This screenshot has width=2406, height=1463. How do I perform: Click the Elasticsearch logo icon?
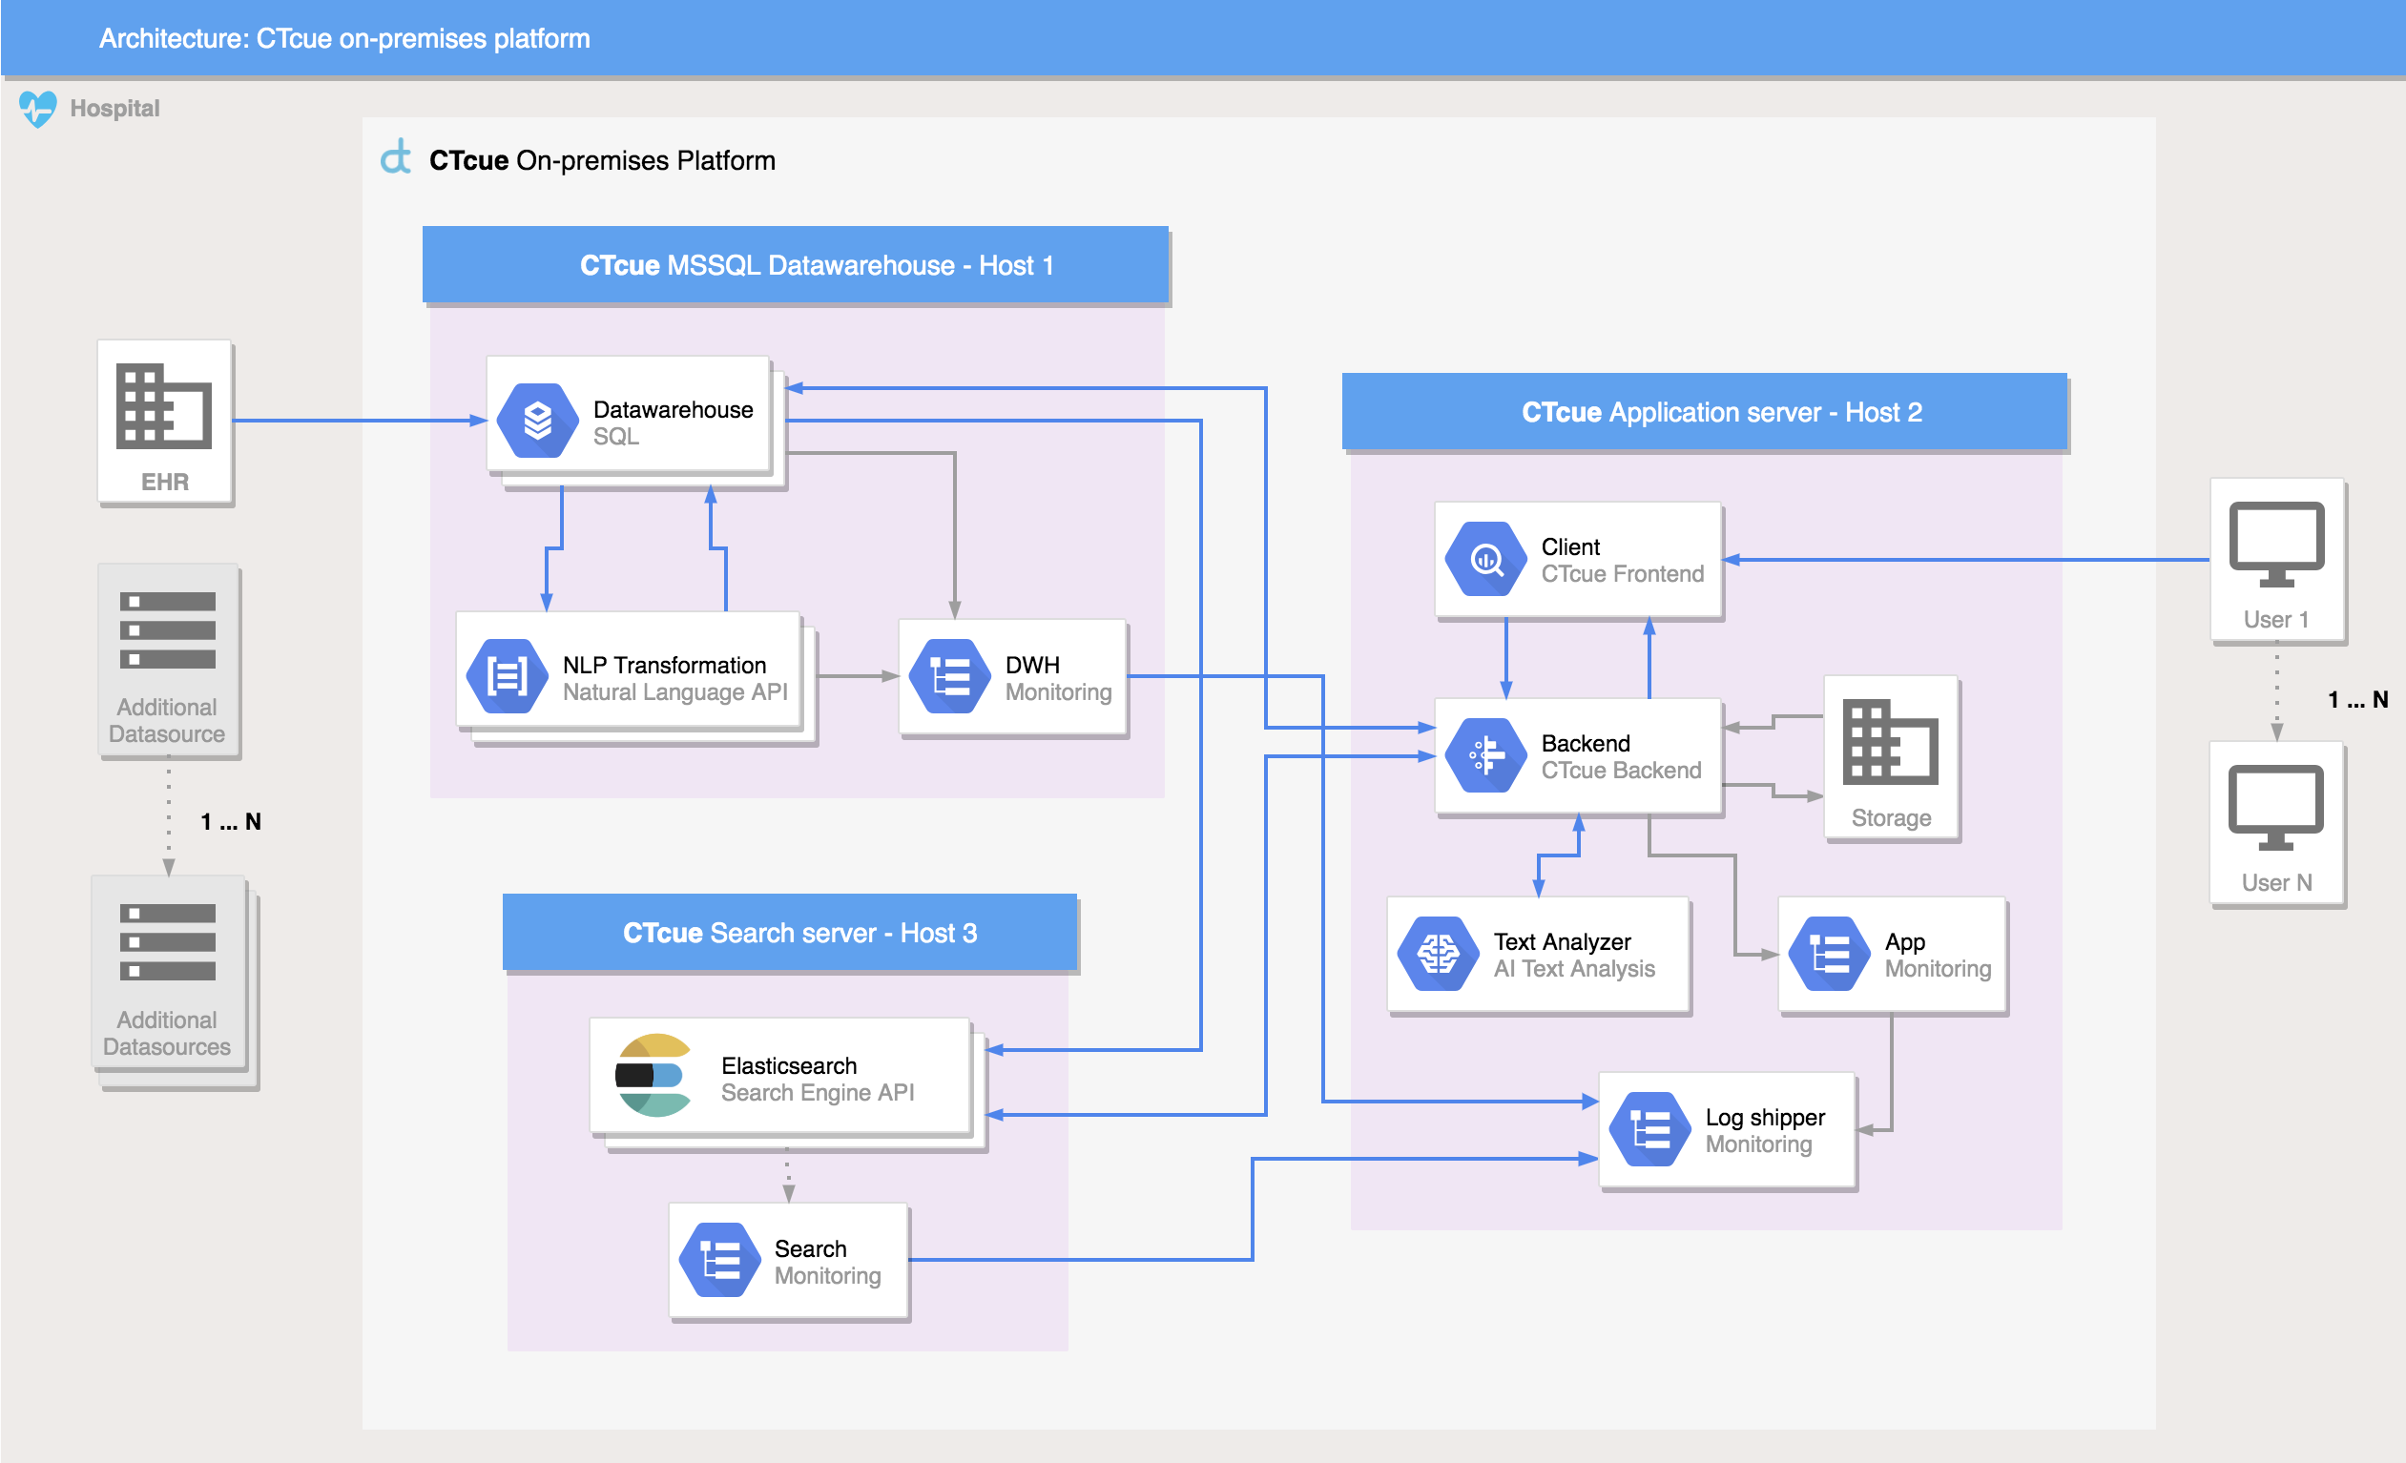coord(653,1076)
